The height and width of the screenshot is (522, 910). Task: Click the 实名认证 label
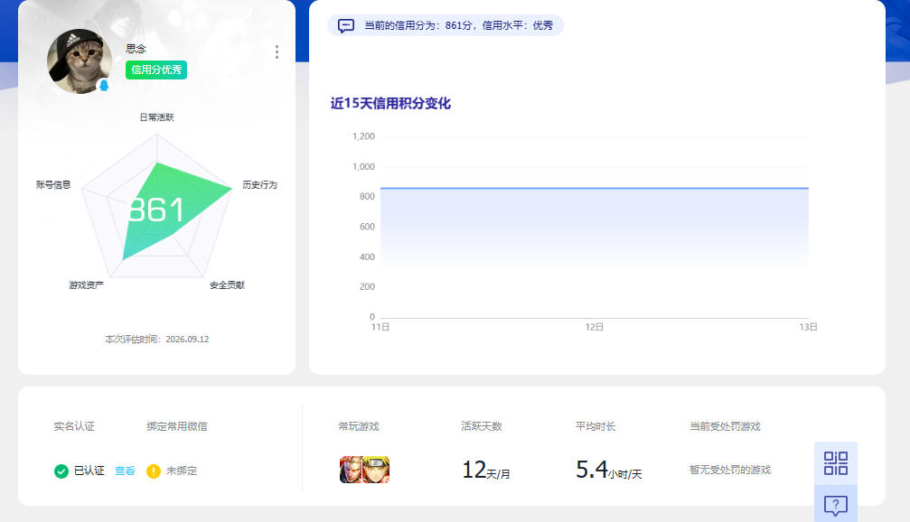74,426
